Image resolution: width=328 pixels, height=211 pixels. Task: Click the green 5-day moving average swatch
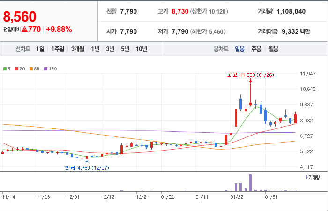(5, 68)
